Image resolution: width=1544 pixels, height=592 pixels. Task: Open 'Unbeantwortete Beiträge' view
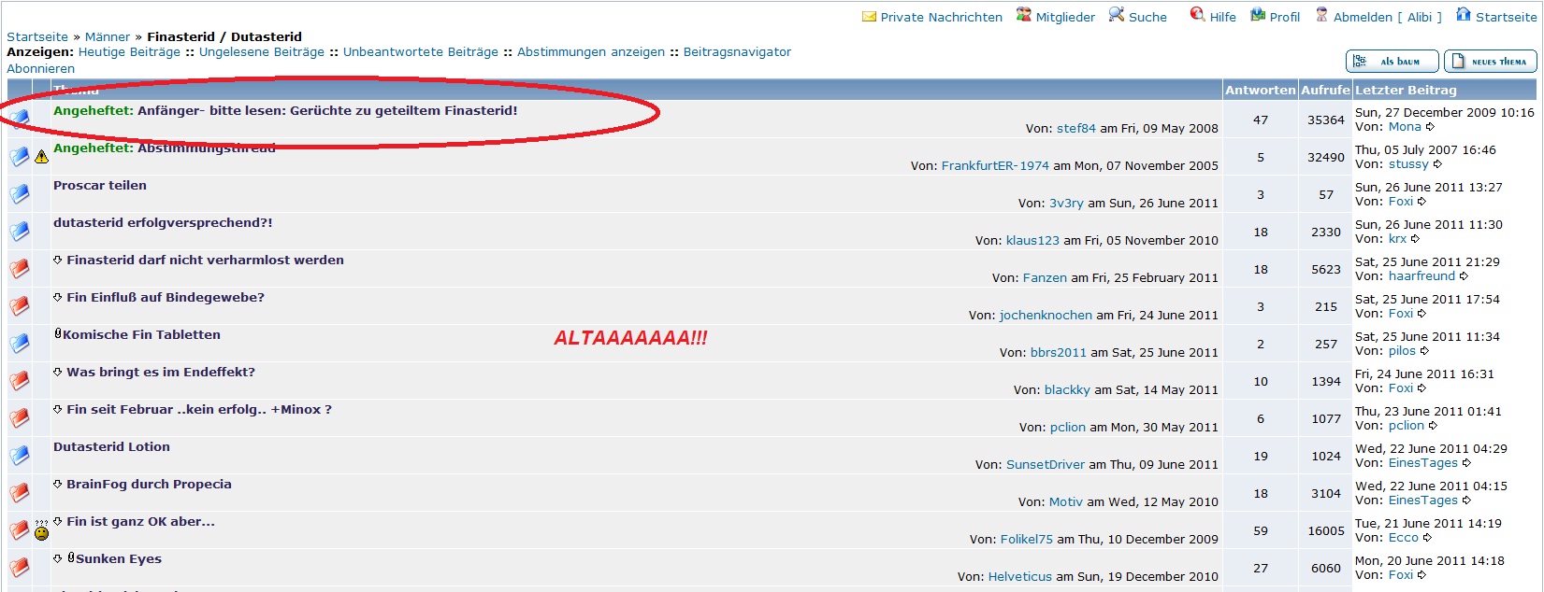(x=420, y=52)
